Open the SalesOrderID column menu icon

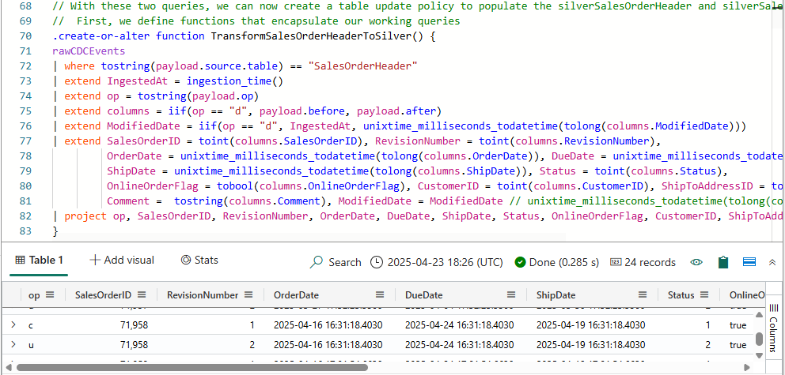click(142, 295)
